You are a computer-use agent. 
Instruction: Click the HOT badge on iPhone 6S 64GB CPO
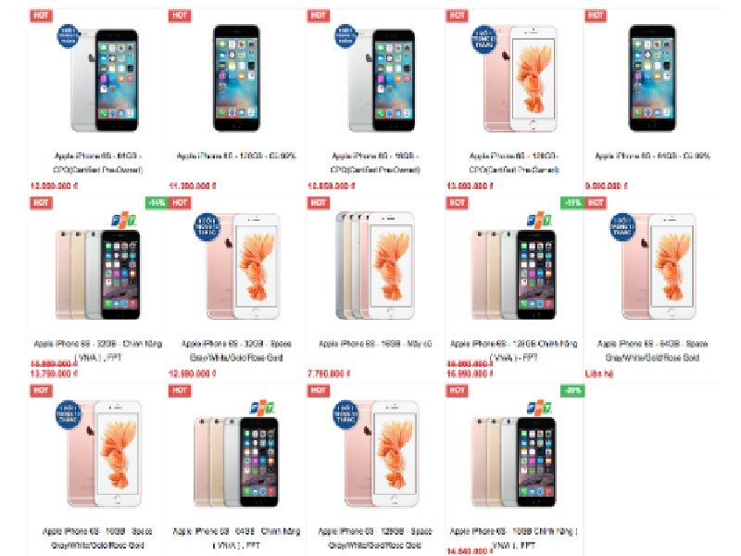tap(41, 16)
